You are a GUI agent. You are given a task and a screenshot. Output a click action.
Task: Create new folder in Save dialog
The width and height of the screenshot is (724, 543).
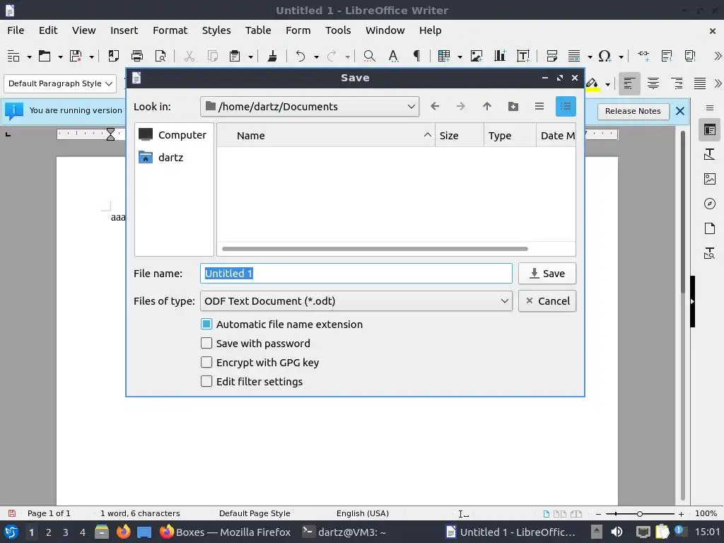pos(513,106)
